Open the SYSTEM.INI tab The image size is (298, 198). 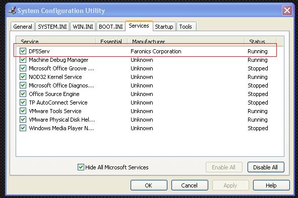coord(52,27)
